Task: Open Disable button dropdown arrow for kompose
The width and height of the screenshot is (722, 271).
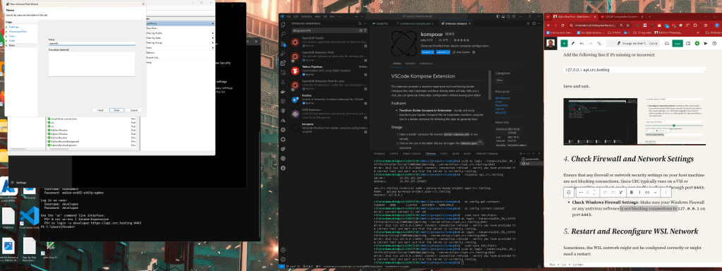Action: point(433,52)
